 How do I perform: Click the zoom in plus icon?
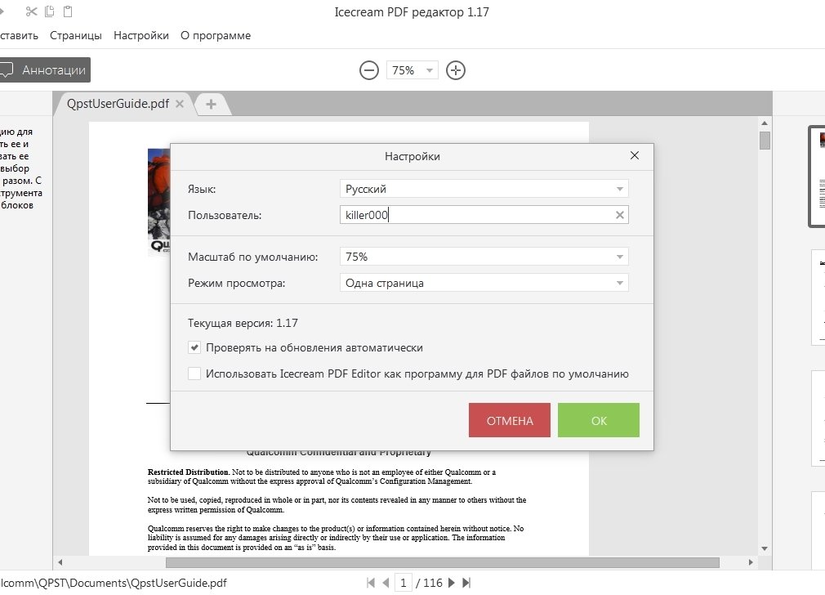[456, 70]
